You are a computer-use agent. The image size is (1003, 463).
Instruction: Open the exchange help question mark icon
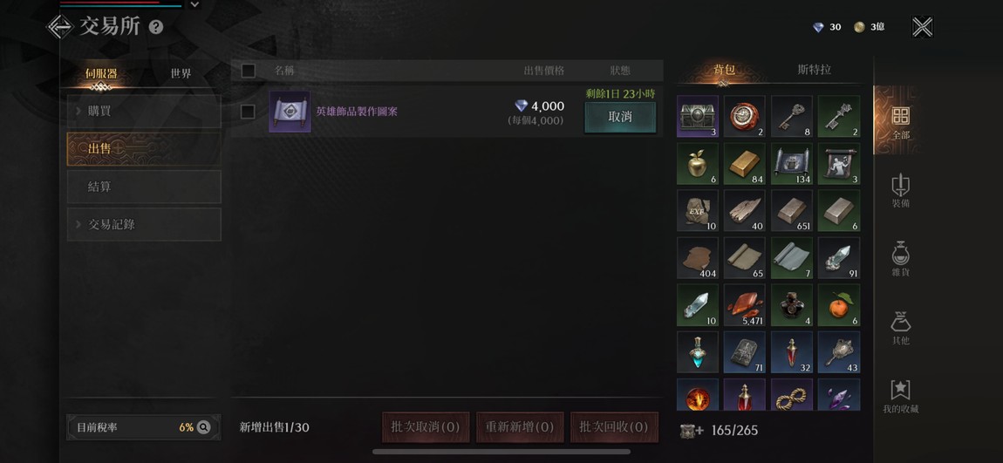[x=156, y=27]
